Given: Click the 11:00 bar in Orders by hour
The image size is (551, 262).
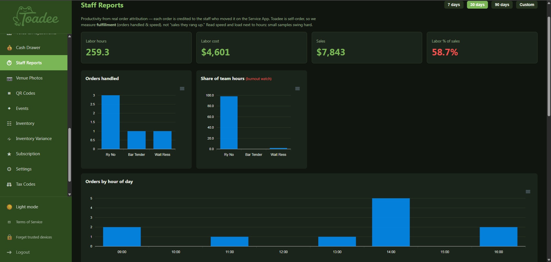Looking at the screenshot, I should point(230,241).
